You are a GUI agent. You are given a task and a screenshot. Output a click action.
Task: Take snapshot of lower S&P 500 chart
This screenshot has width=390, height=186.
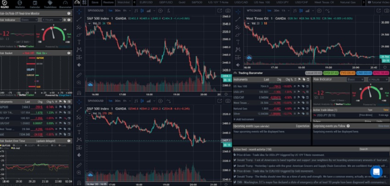[x=228, y=101]
